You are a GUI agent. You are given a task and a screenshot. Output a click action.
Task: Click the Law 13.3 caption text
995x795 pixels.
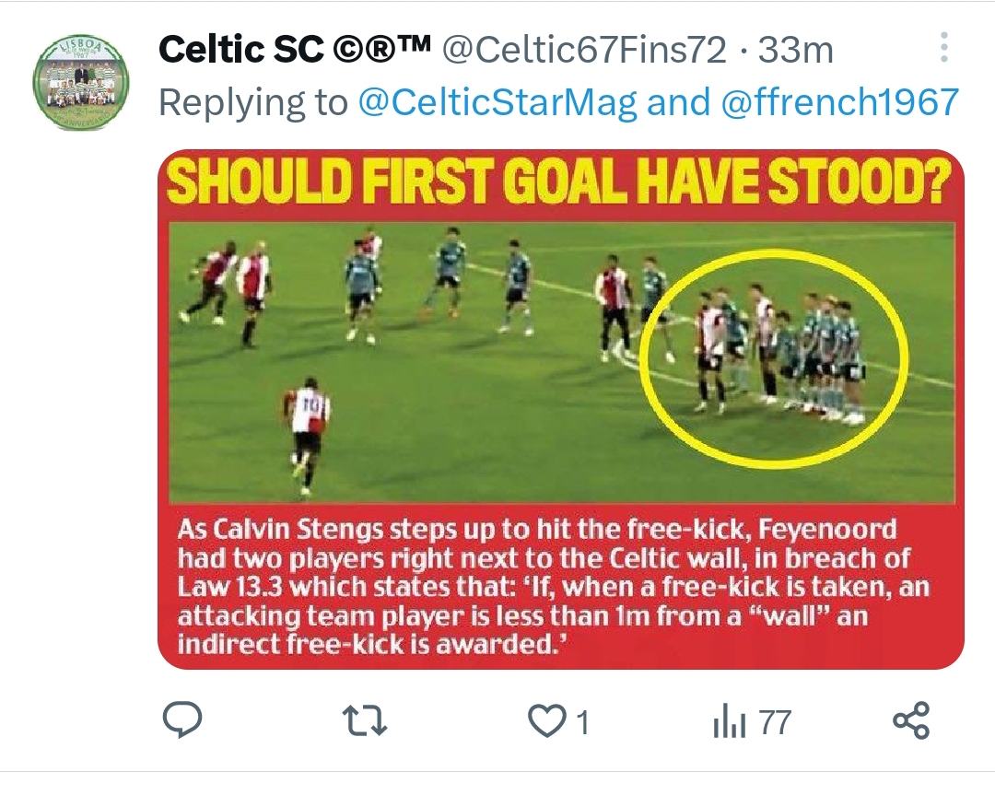pos(554,587)
